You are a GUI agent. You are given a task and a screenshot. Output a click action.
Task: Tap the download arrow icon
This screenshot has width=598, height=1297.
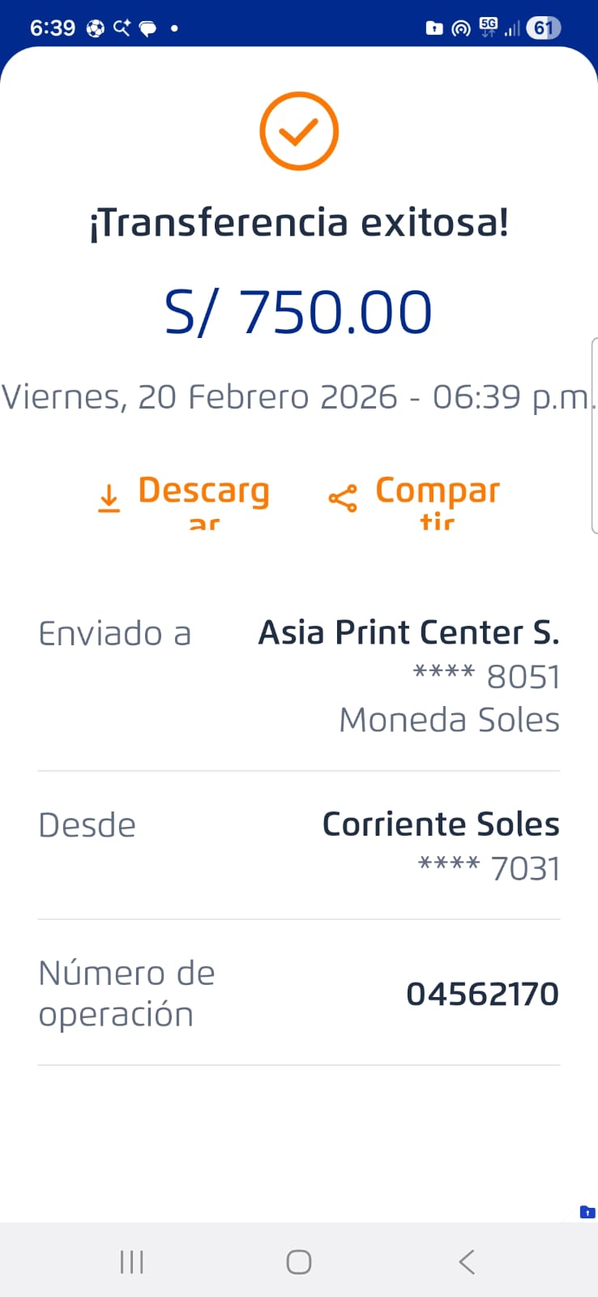click(x=109, y=498)
